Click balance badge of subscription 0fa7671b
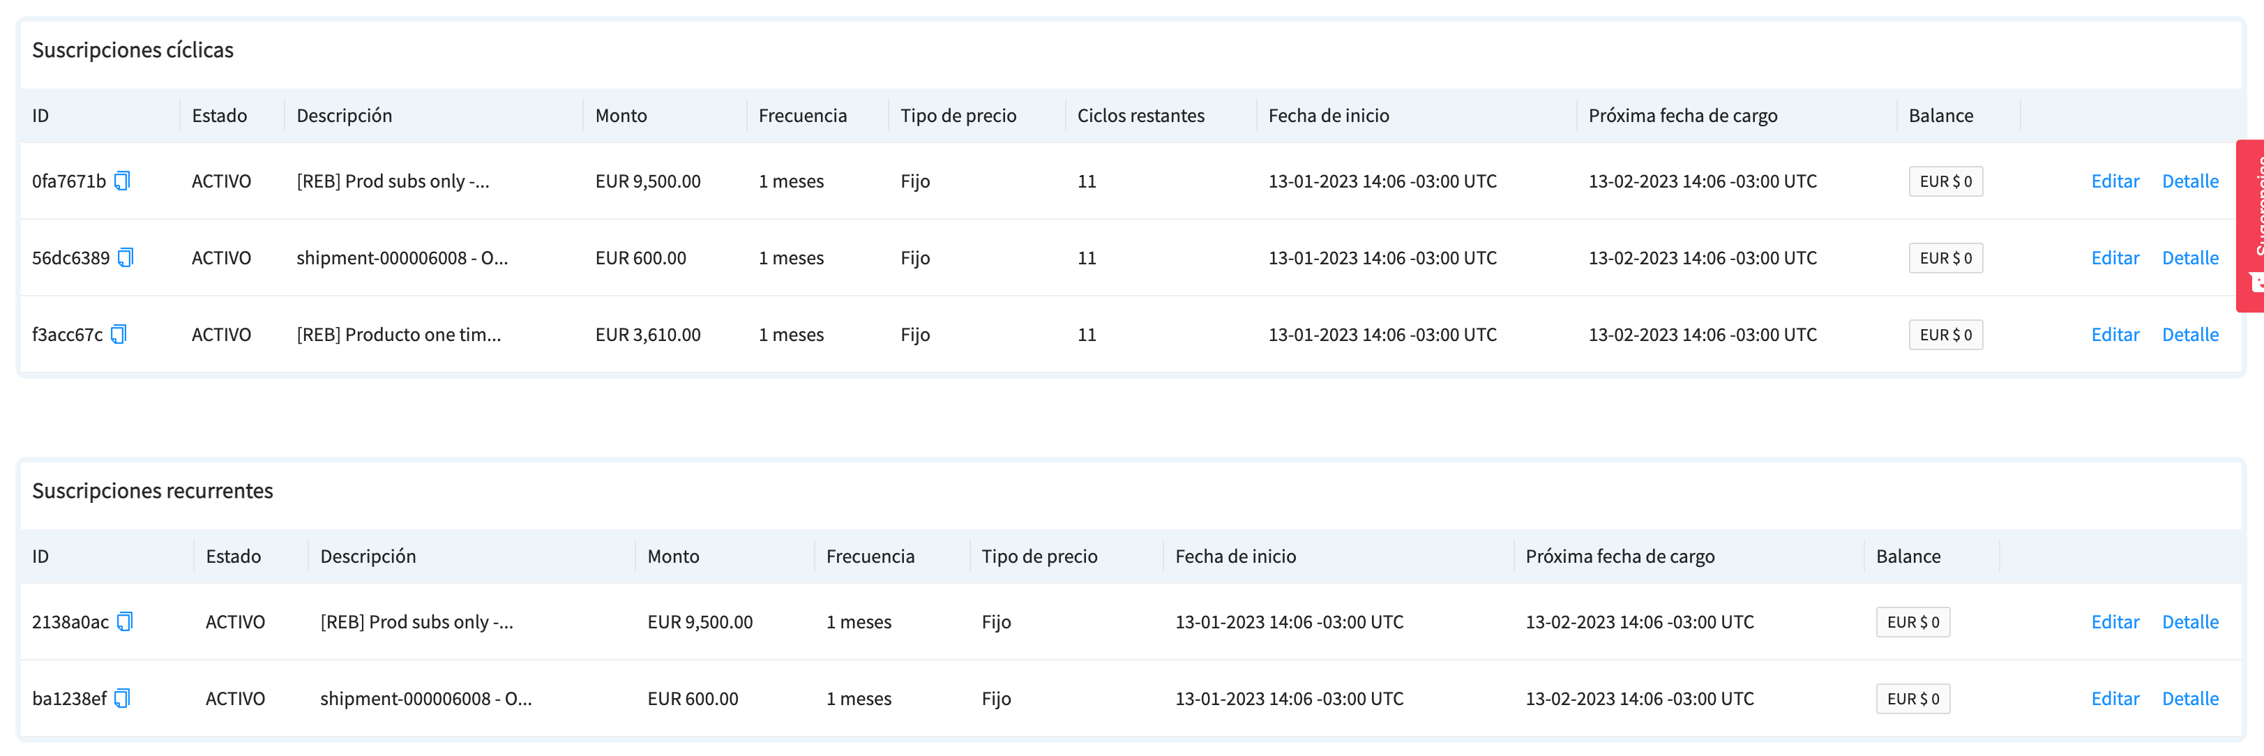 (1945, 181)
